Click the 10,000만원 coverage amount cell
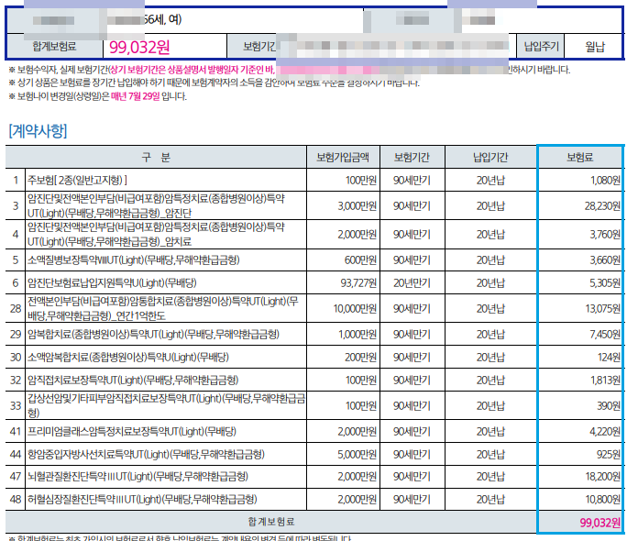This screenshot has width=627, height=541. [x=355, y=309]
